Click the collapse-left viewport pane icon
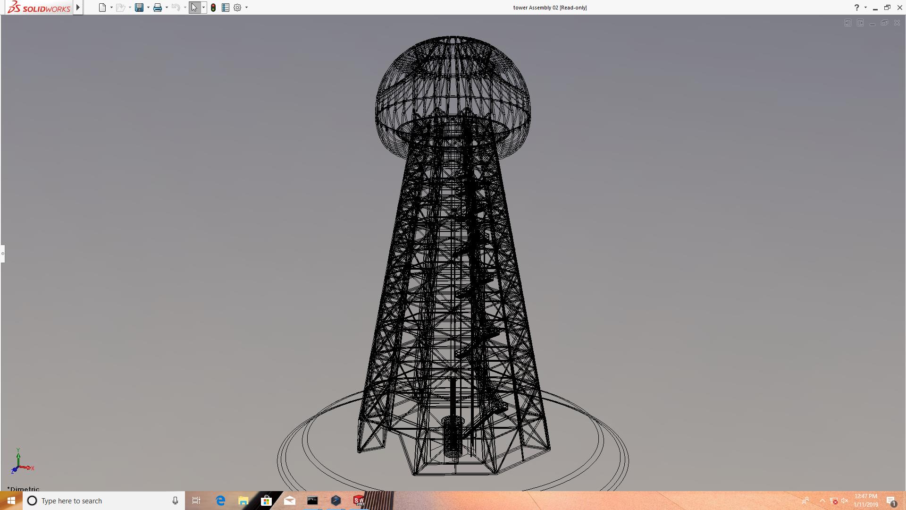 (848, 23)
